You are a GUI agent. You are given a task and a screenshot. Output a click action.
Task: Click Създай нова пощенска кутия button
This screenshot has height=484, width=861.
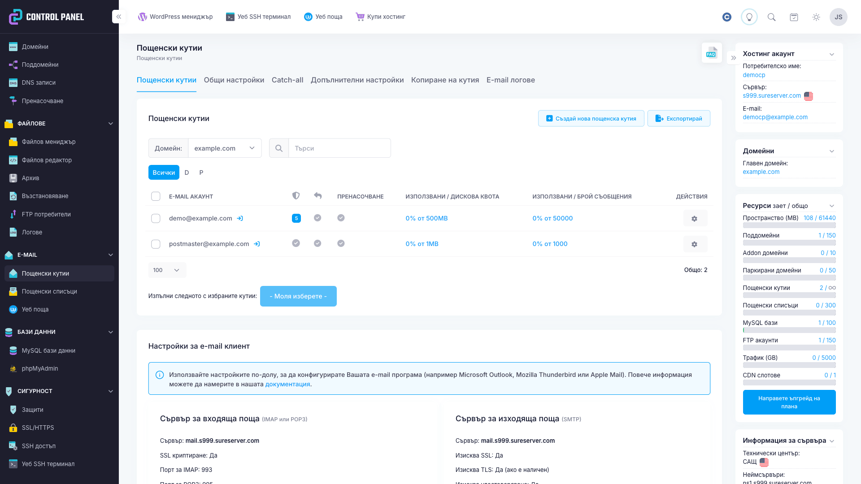pos(591,119)
